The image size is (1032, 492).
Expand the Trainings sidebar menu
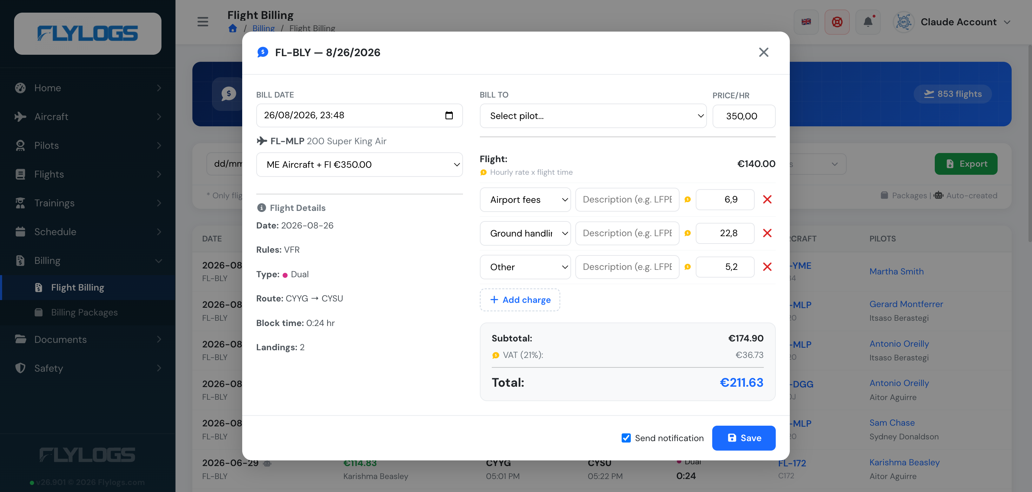(88, 203)
